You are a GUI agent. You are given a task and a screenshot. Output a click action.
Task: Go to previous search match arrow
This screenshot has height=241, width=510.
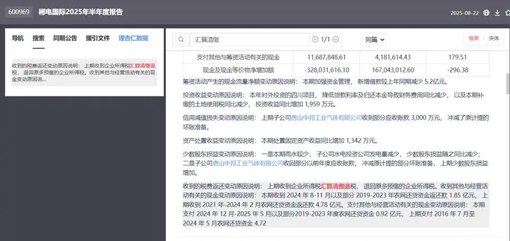[x=315, y=39]
